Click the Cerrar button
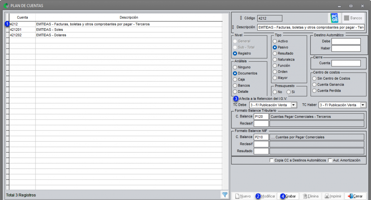This screenshot has width=371, height=200. 355,196
